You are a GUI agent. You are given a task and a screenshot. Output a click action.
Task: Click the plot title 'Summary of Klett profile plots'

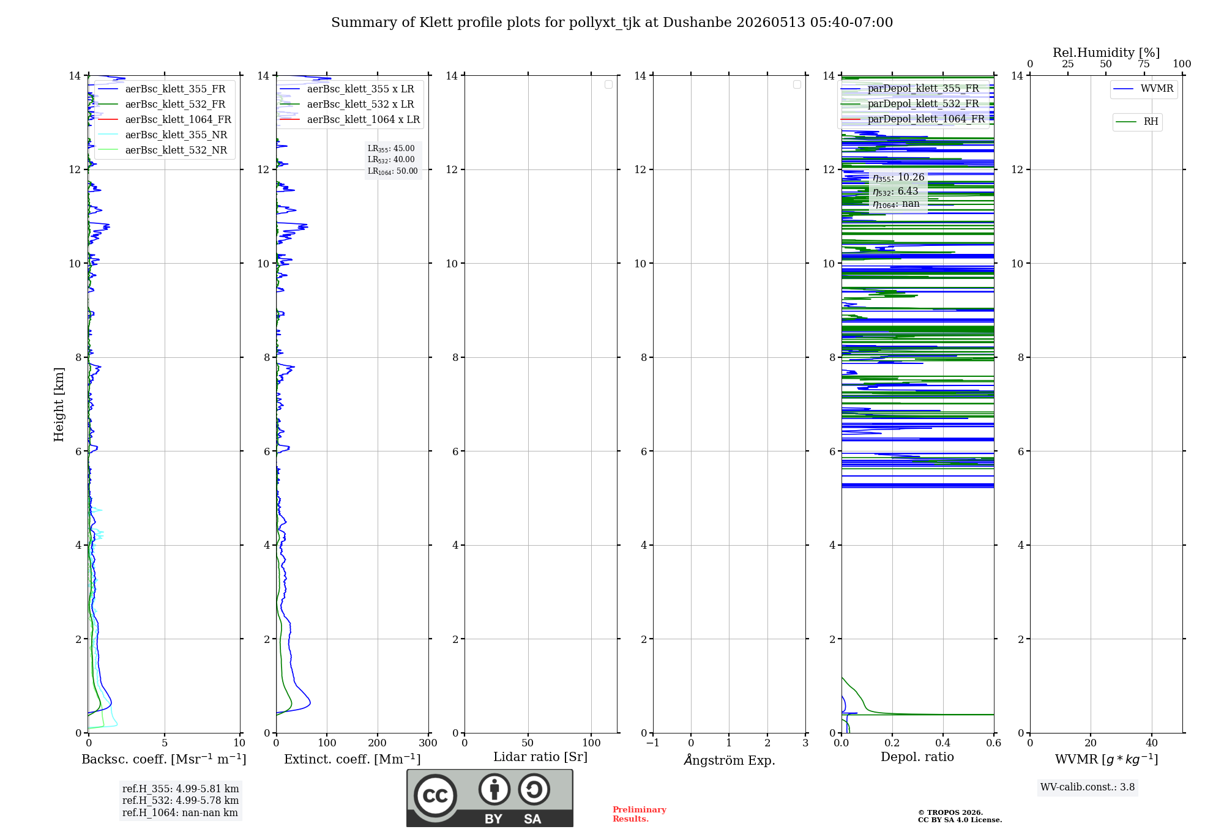point(612,23)
